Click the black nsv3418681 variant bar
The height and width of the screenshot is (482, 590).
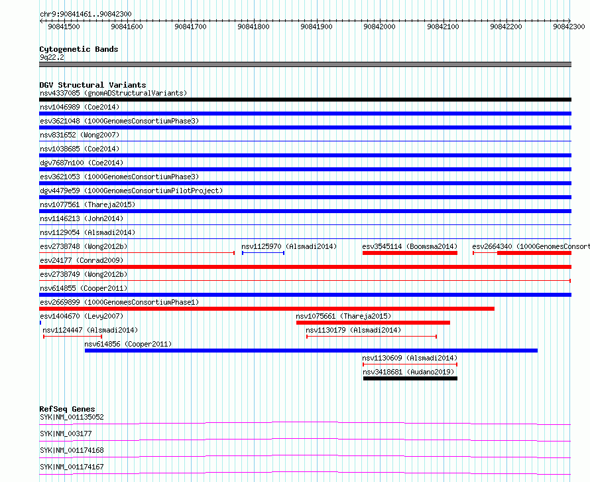click(x=410, y=378)
